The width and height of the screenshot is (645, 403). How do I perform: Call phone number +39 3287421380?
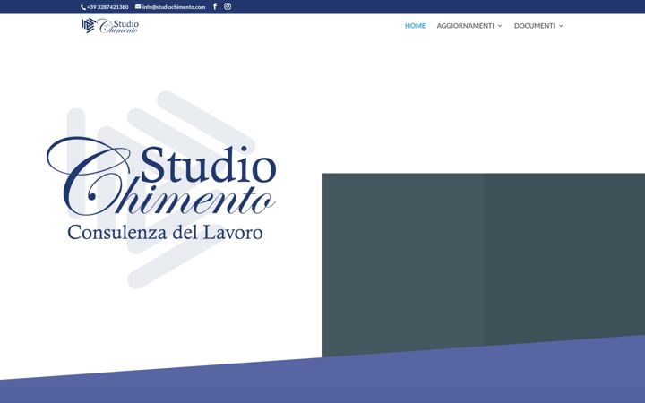click(107, 7)
